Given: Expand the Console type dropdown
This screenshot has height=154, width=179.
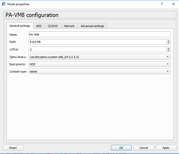Looking at the screenshot, I should click(100, 71).
